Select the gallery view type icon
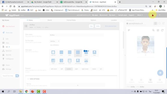Image resolution: width=167 pixels, height=94 pixels. pyautogui.click(x=78, y=52)
